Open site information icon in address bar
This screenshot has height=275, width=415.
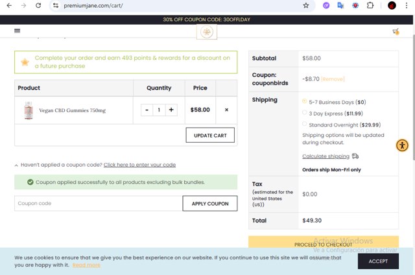(x=56, y=5)
